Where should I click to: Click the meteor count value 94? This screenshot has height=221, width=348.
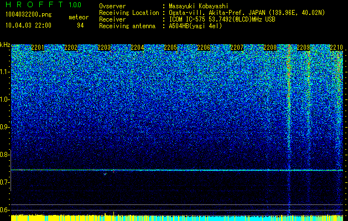click(80, 25)
